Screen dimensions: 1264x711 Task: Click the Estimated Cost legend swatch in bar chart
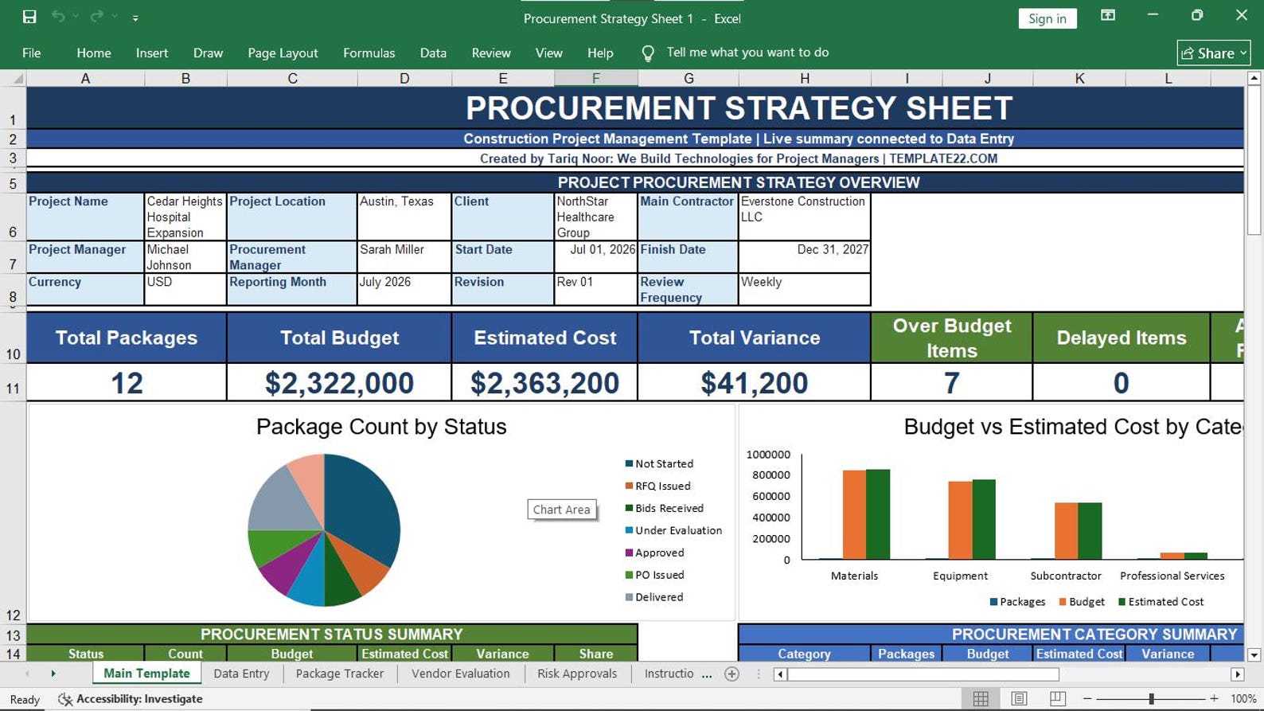click(x=1122, y=602)
